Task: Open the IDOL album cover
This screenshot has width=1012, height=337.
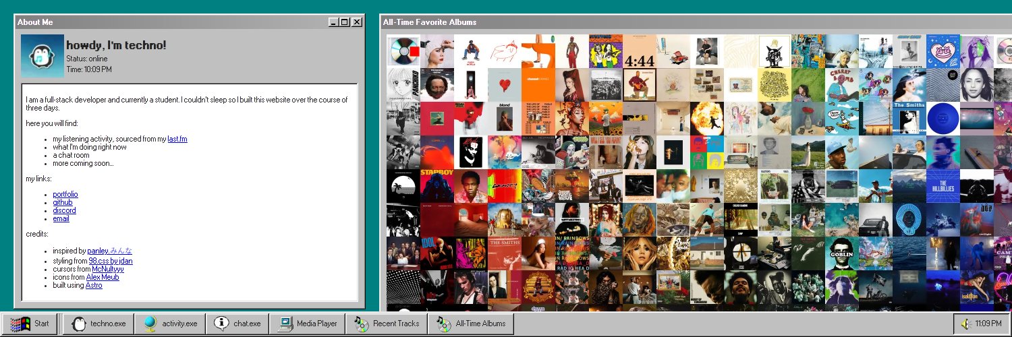Action: coord(437,253)
